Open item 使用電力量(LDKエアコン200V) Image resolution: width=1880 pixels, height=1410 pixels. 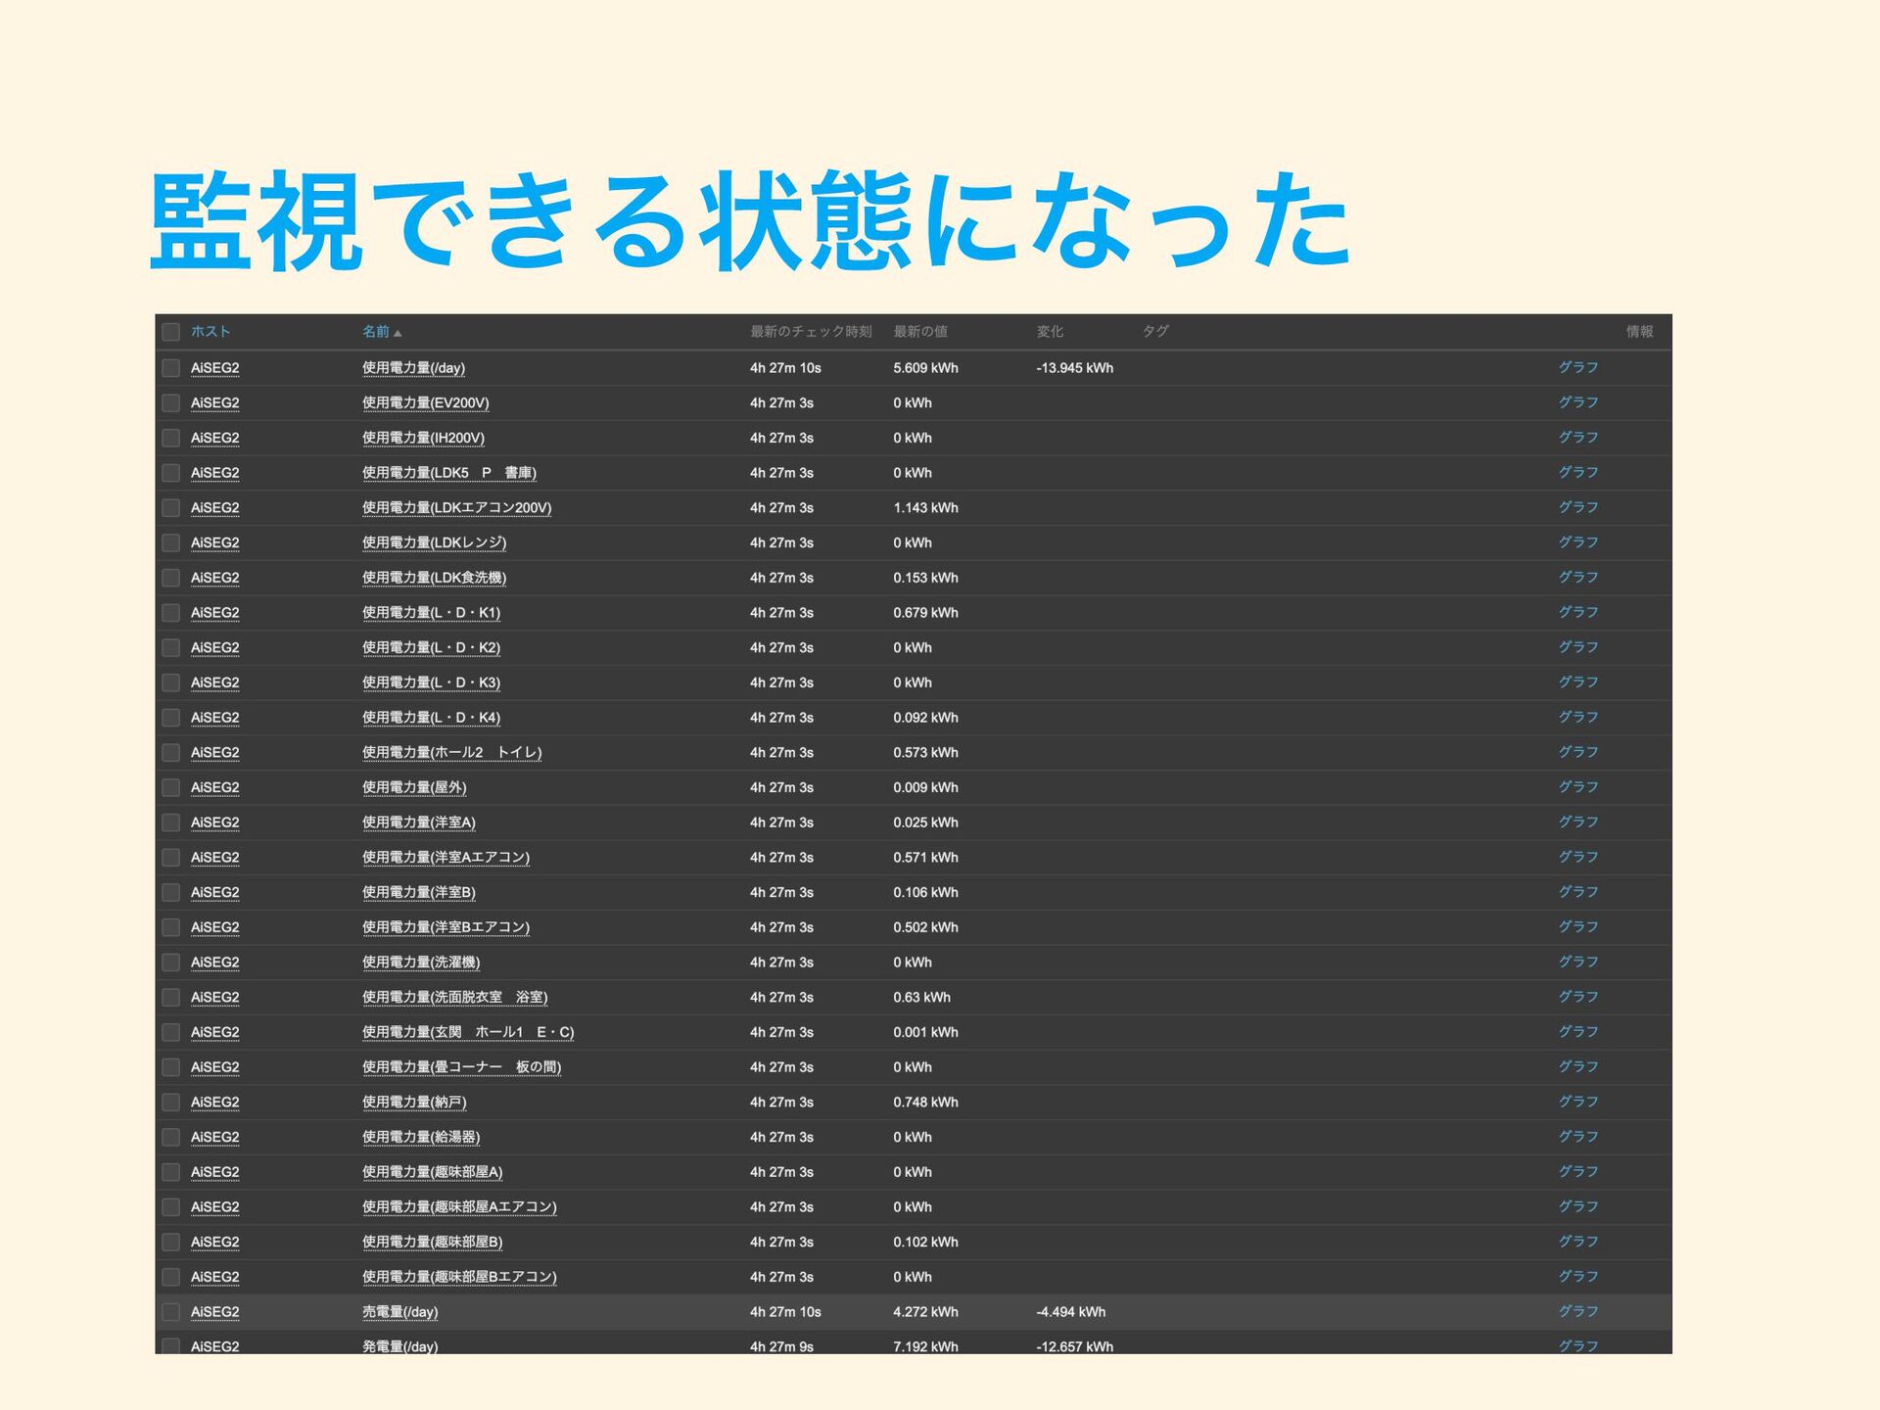tap(457, 507)
